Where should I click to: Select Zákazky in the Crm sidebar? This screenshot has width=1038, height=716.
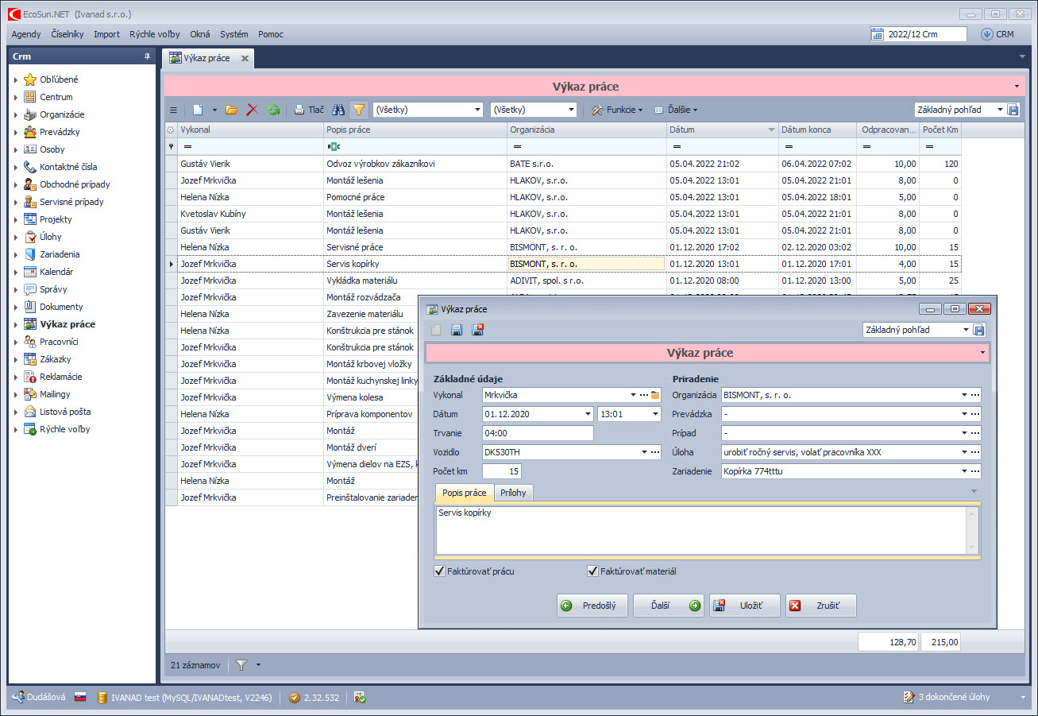pyautogui.click(x=55, y=359)
